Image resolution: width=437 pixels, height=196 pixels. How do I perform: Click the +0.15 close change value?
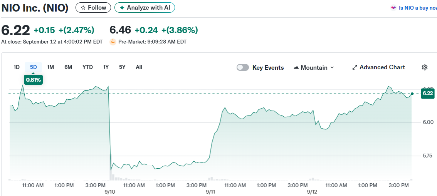tap(44, 30)
